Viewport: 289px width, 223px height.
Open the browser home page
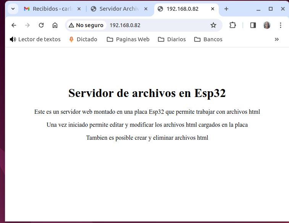[55, 25]
